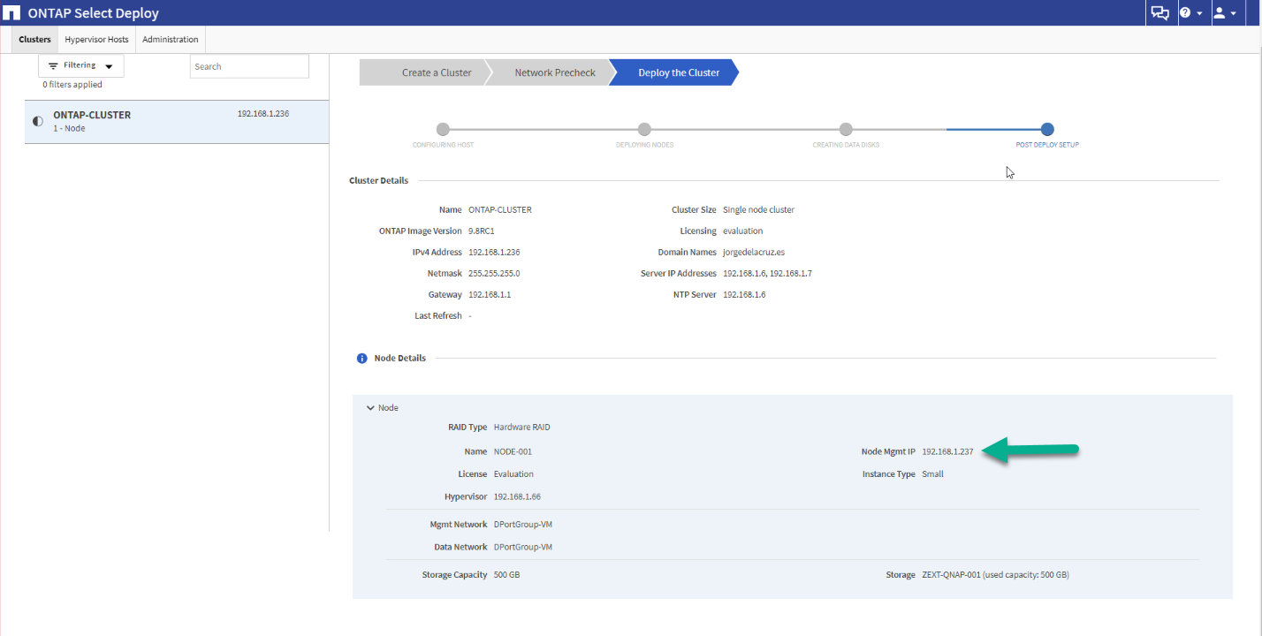Open the help question mark menu
The width and height of the screenshot is (1262, 636).
tap(1190, 13)
